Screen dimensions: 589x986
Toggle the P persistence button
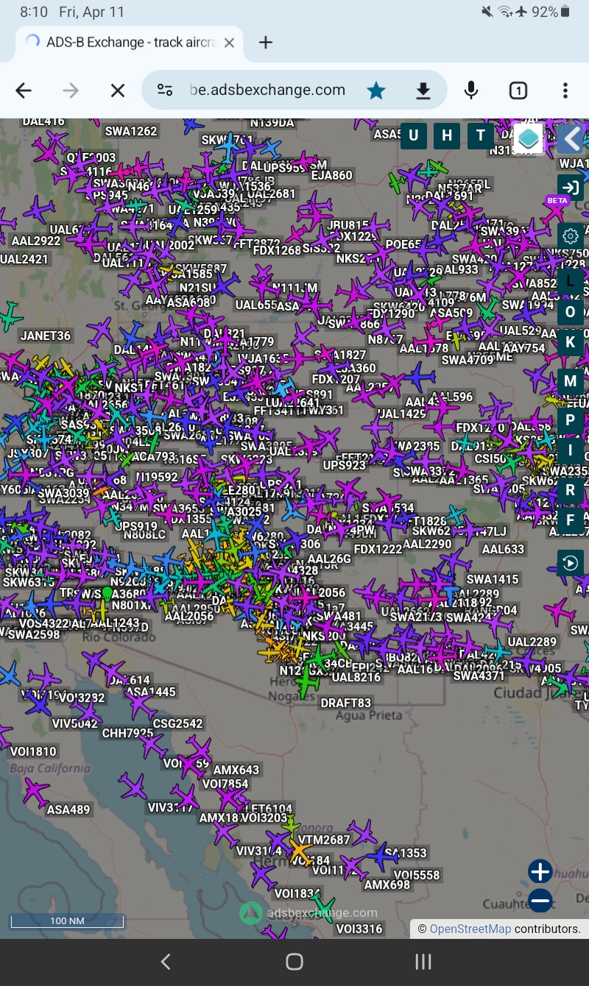point(570,420)
